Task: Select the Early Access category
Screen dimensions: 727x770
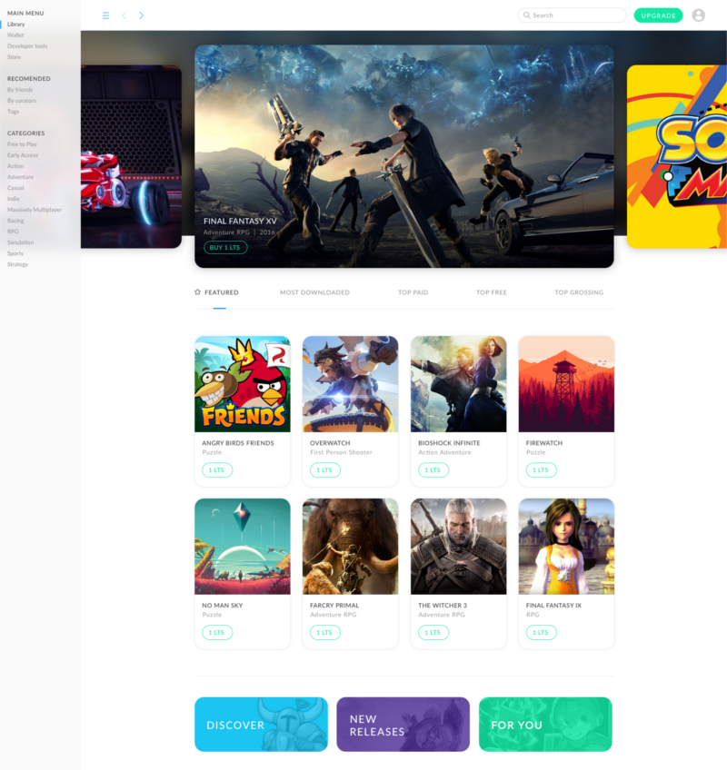Action: 23,155
